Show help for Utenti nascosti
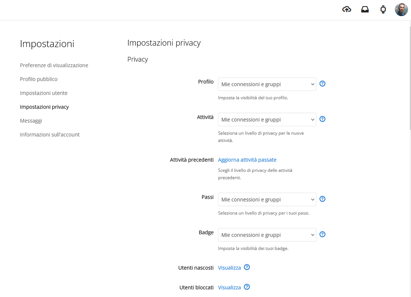Screen dimensions: 411x297 click(x=247, y=267)
